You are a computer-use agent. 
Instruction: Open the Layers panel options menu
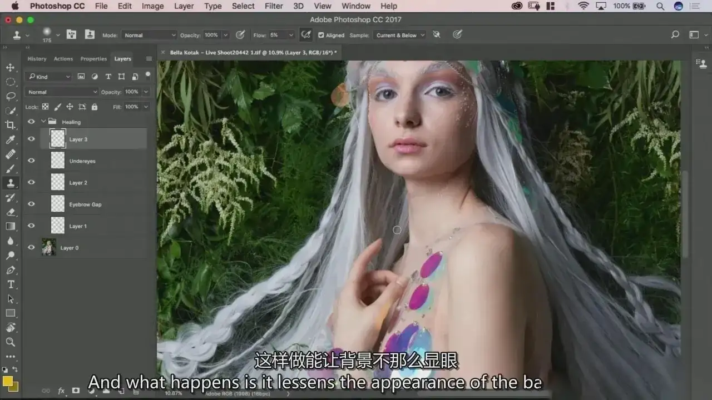click(x=149, y=58)
